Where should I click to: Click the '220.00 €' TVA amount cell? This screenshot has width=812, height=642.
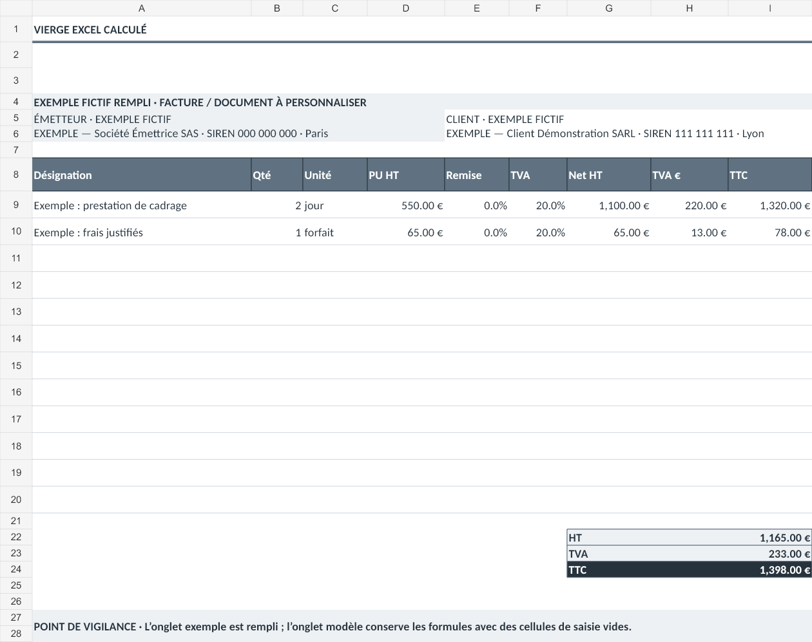(x=690, y=205)
